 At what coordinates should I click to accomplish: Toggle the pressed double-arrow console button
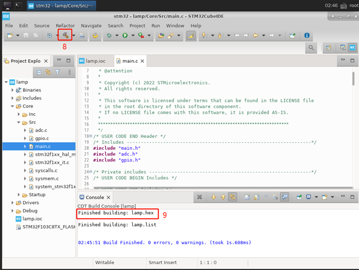[232, 197]
